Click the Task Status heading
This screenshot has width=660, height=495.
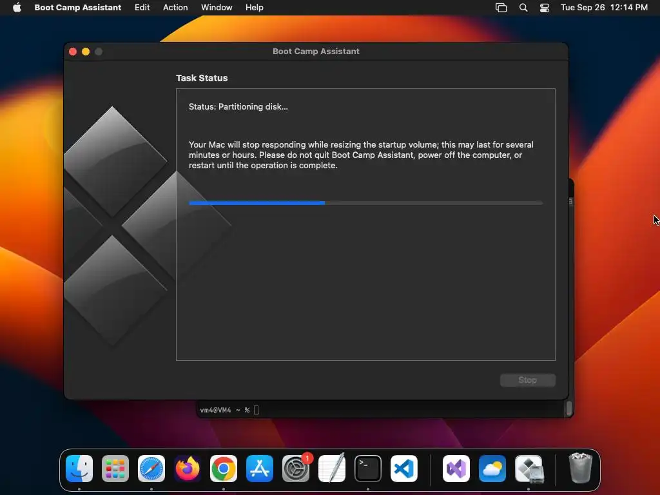coord(202,78)
